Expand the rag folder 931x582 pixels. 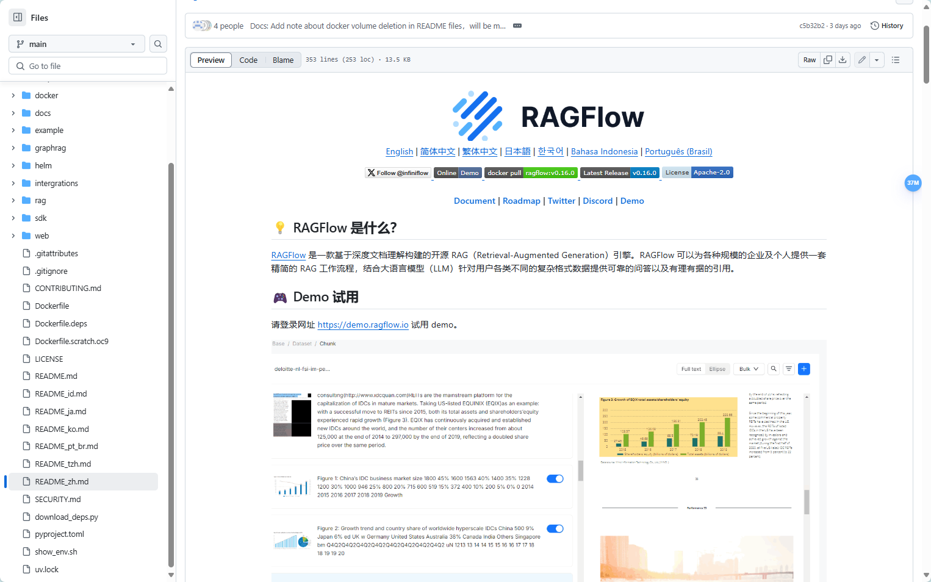[13, 200]
